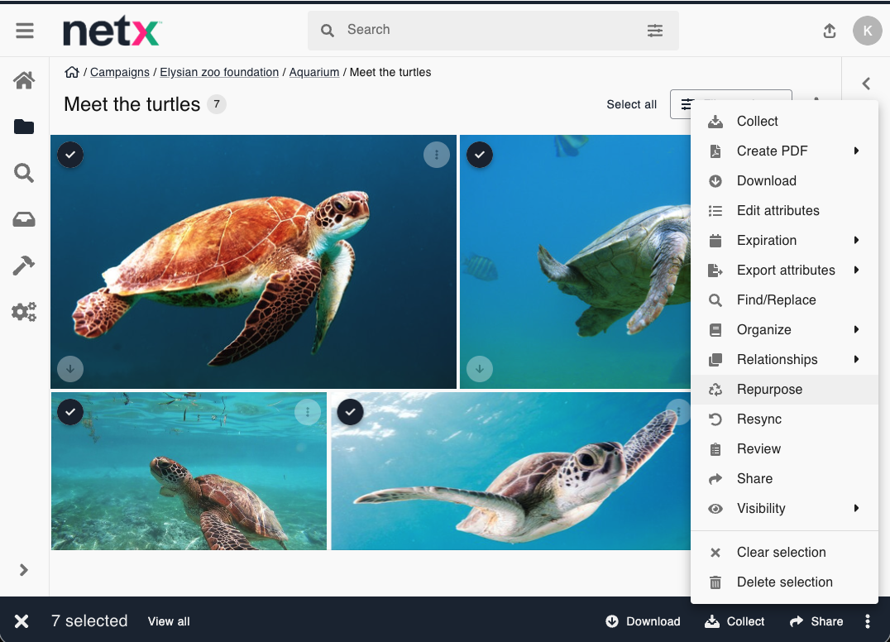Open the K user avatar menu
Screen dimensions: 890x642
pos(867,31)
